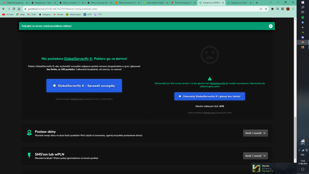This screenshot has width=309, height=174.
Task: Open the Chrome extensions puzzle menu
Action: pos(272,9)
